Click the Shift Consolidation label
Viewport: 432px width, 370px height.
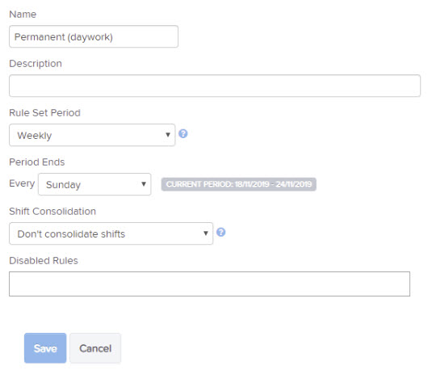click(x=52, y=212)
